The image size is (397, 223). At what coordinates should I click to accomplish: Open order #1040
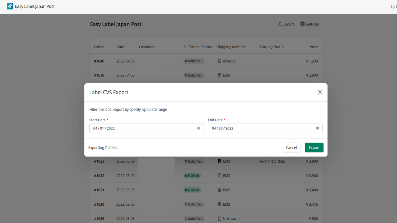99,61
